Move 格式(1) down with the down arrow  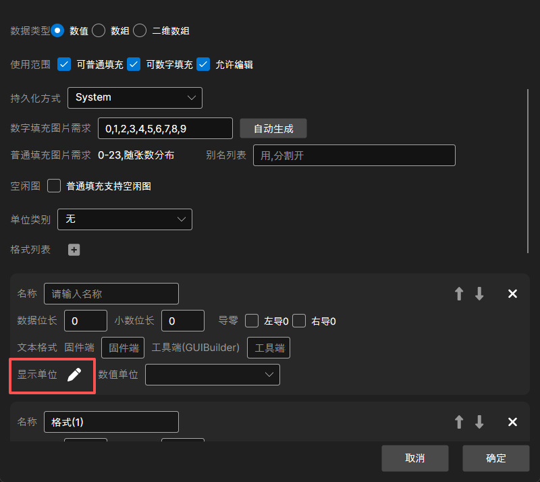[x=479, y=422]
